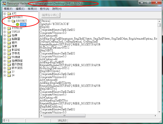This screenshot has height=124, width=163.
Task: Expand the 對話框 tree node
Action: point(5,50)
